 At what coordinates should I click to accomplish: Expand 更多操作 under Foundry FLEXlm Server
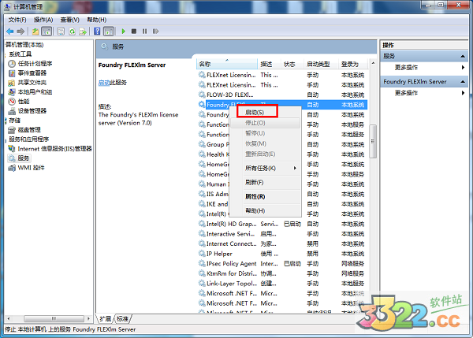coord(463,93)
